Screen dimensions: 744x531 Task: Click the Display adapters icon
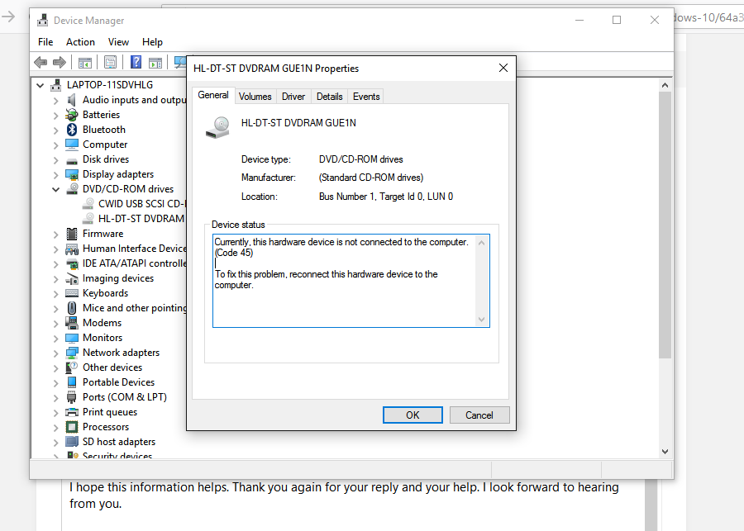tap(72, 174)
